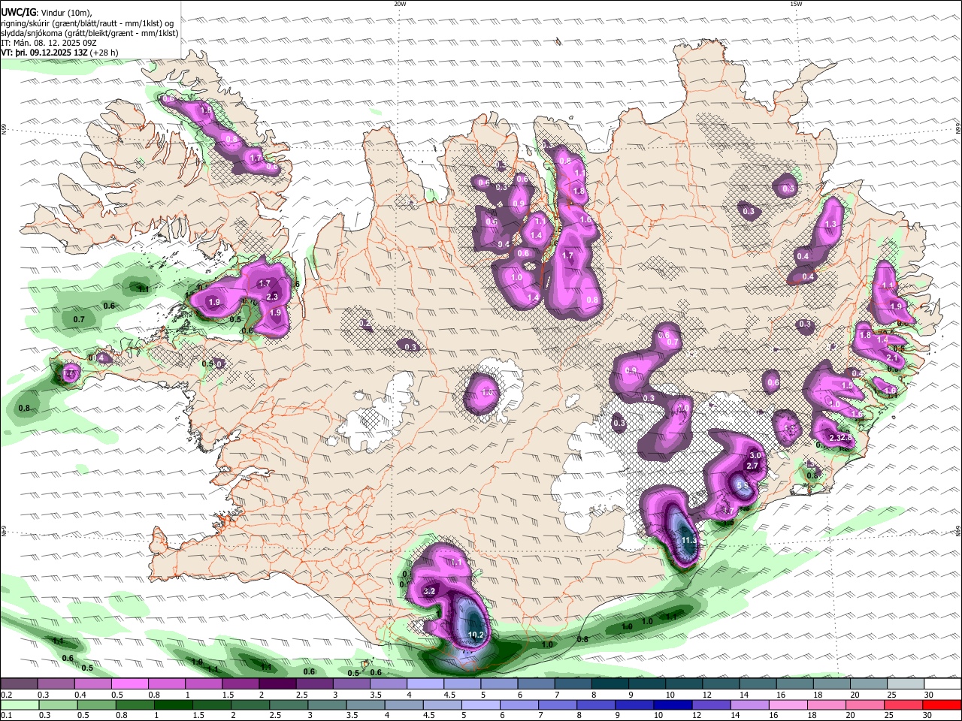Click the 25 label in the lower legend row

pyautogui.click(x=890, y=715)
